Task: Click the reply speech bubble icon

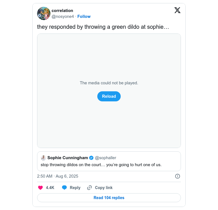Action: click(x=64, y=188)
